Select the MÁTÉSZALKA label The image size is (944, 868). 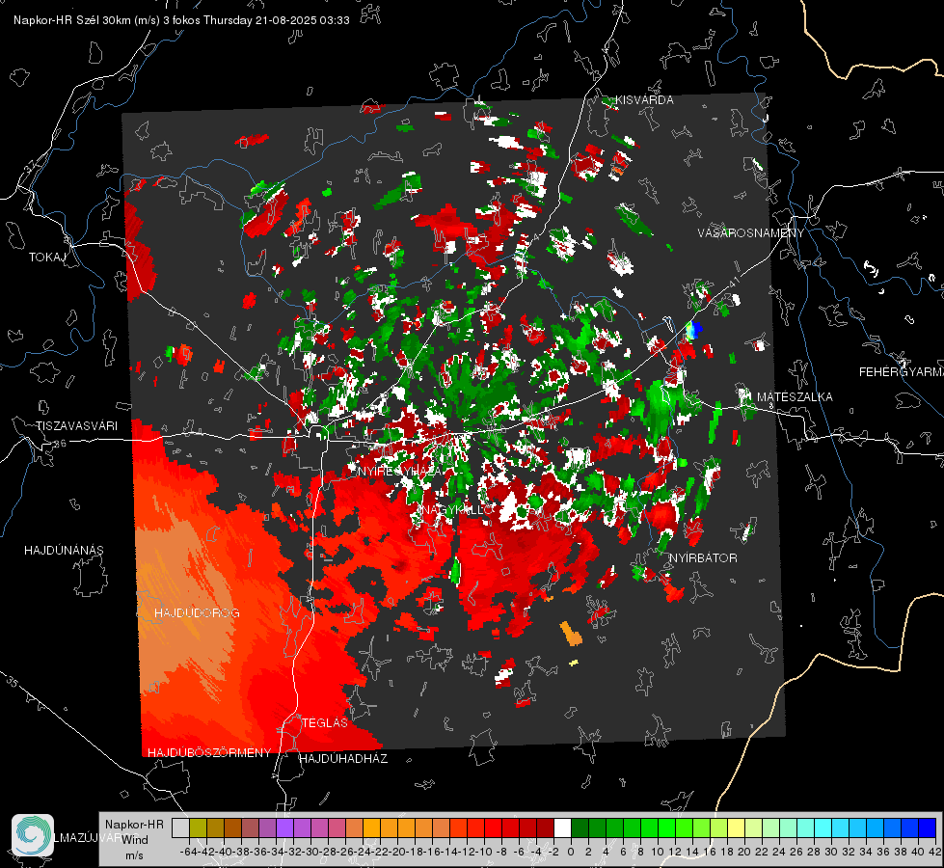click(x=795, y=397)
